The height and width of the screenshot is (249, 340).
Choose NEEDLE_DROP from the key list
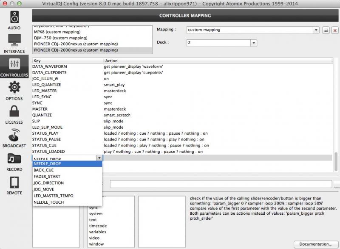67,163
